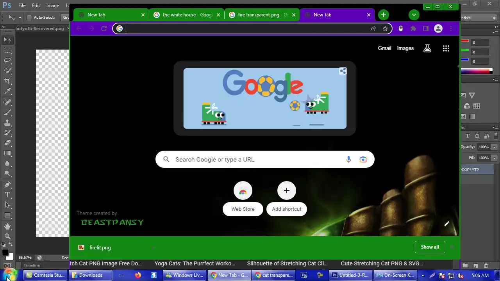This screenshot has height=281, width=500.
Task: Open Chrome side panel icon
Action: click(426, 28)
